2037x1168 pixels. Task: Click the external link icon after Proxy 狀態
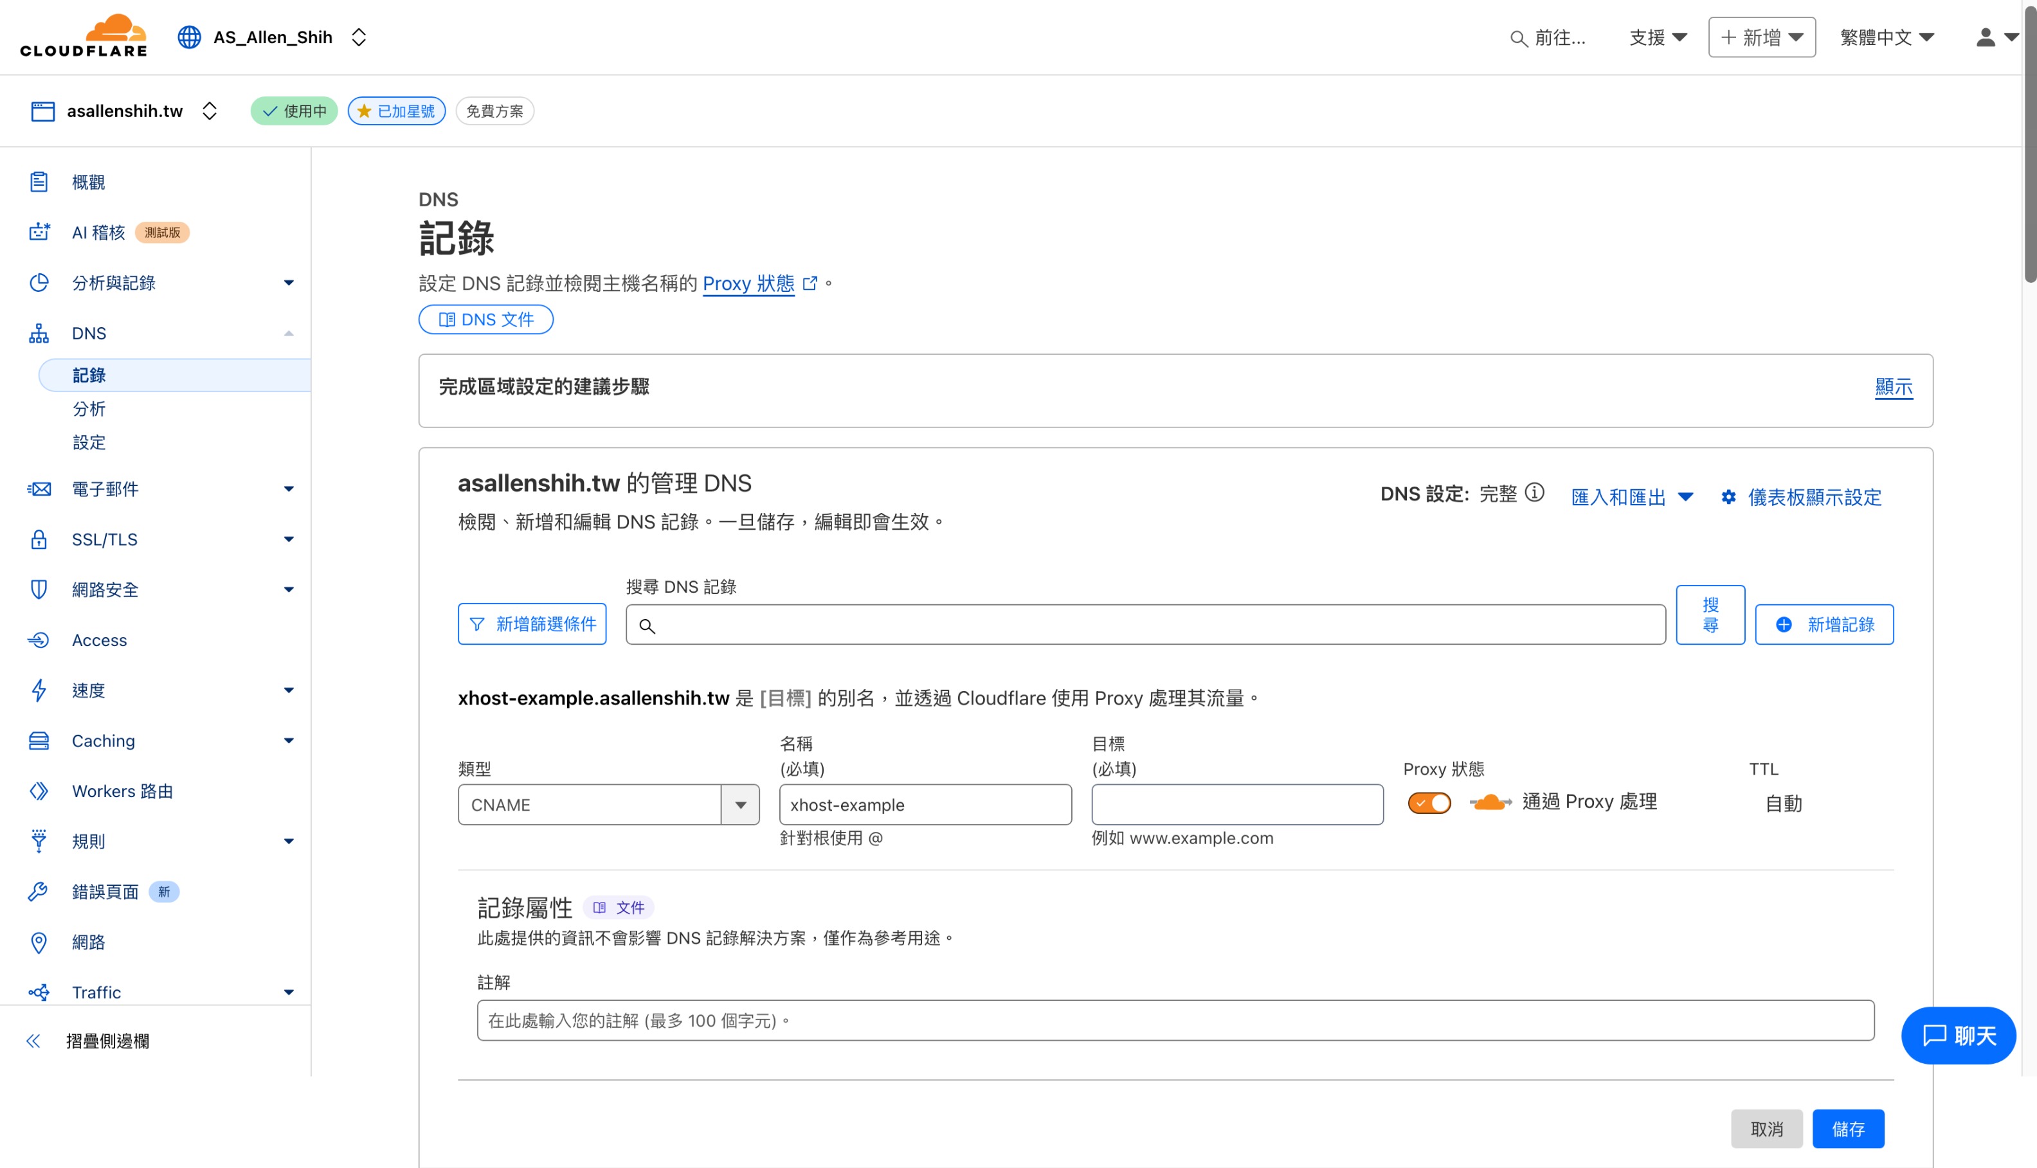click(x=810, y=283)
